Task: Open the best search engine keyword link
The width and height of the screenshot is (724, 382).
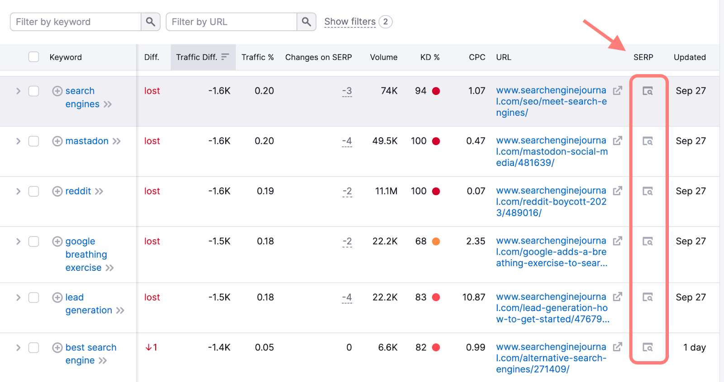Action: coord(91,354)
